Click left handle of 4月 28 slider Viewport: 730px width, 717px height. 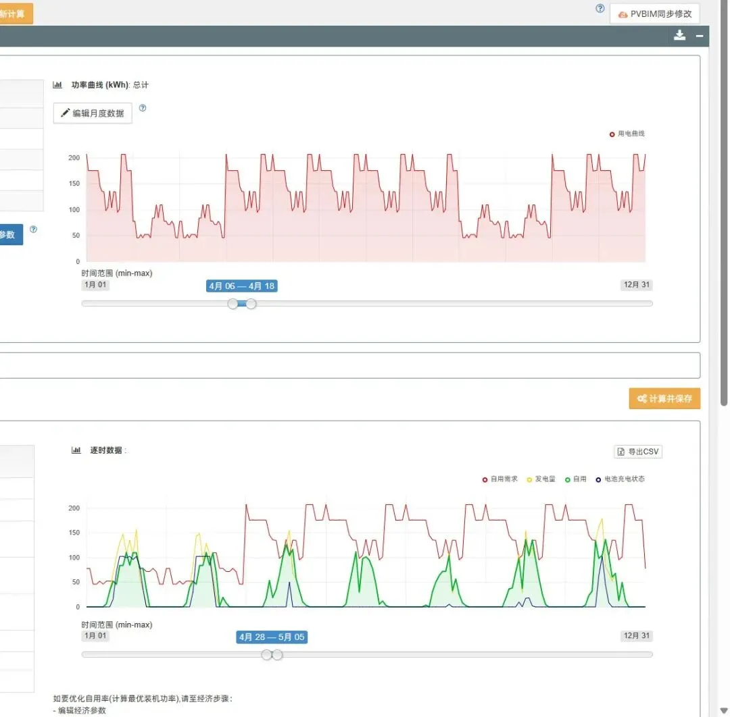click(266, 655)
